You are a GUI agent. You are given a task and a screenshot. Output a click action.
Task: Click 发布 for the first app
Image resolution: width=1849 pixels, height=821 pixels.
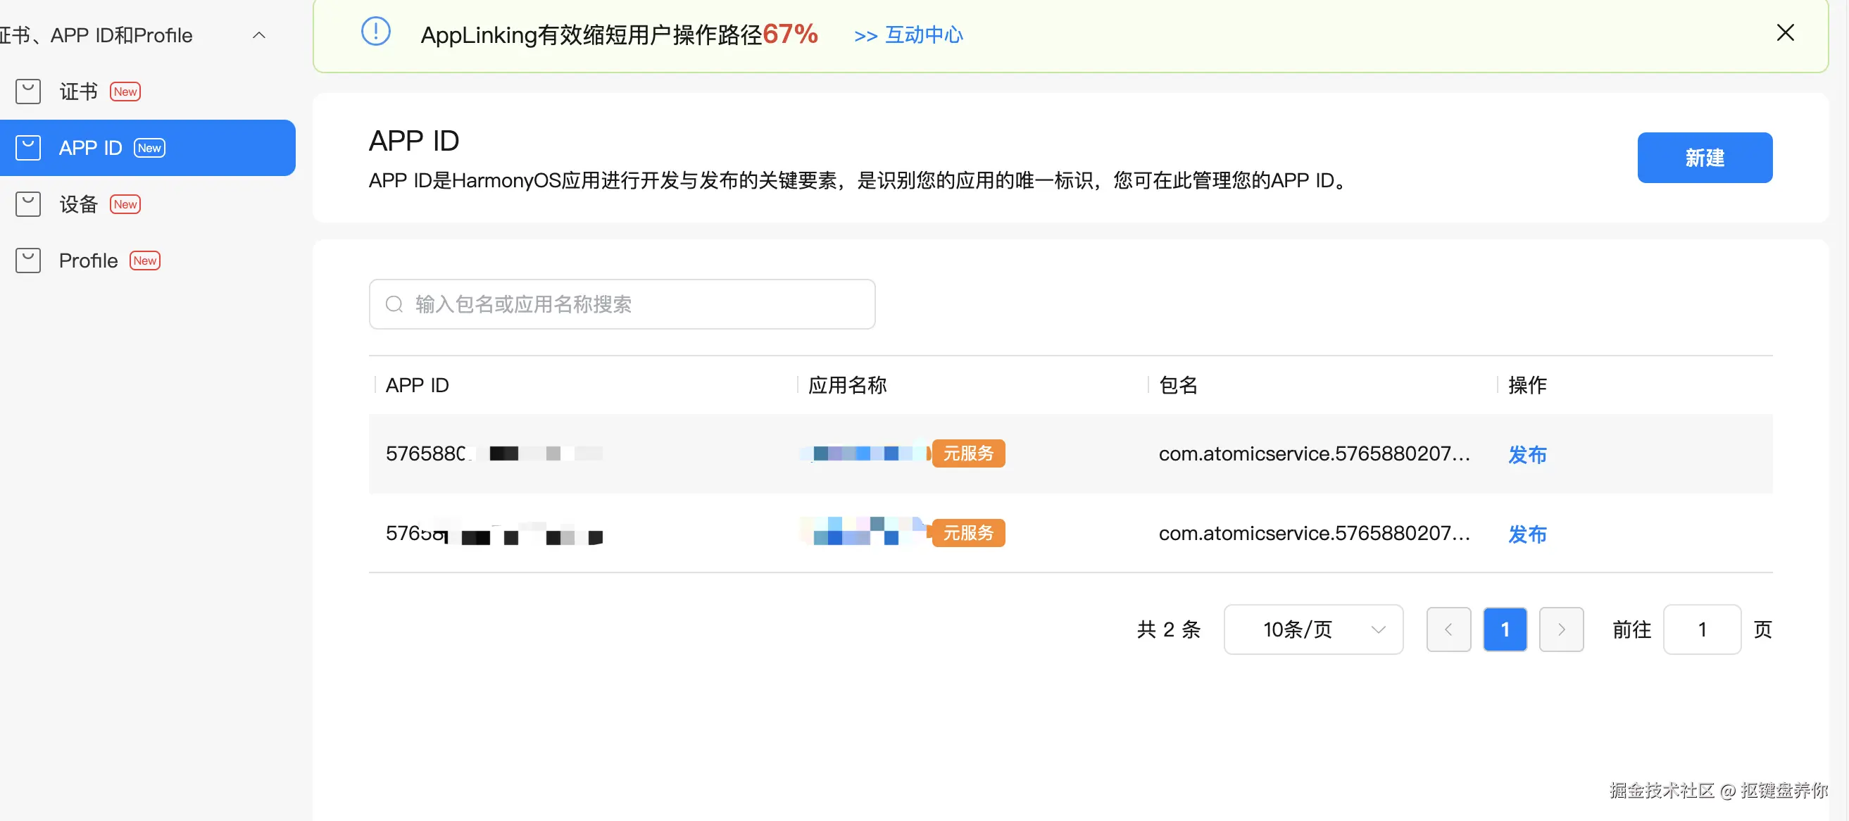pos(1527,454)
